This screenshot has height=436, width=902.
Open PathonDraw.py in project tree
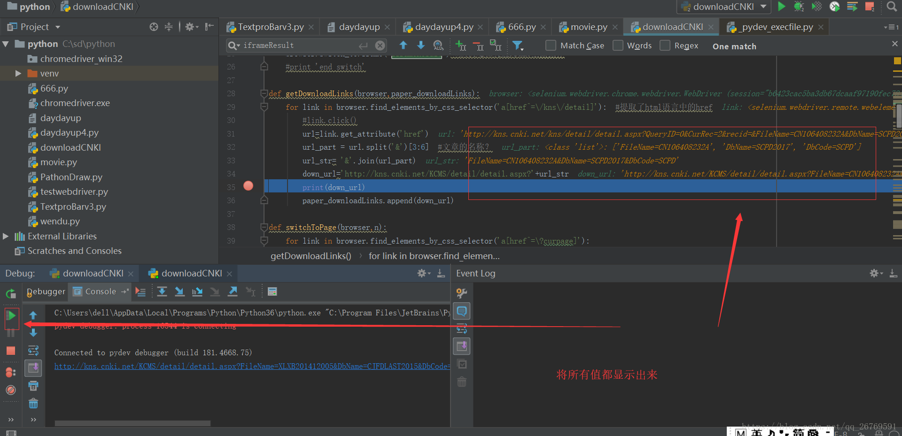pos(71,177)
